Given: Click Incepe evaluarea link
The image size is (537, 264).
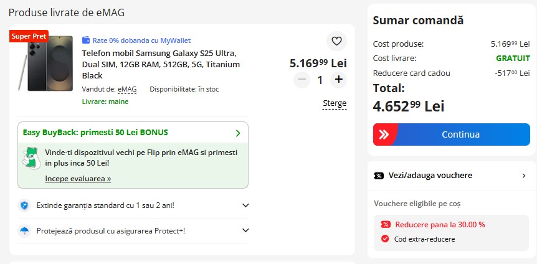Looking at the screenshot, I should pos(78,179).
